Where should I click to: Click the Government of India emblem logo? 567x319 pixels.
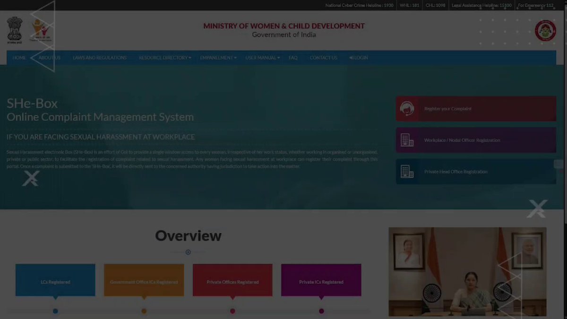14,30
